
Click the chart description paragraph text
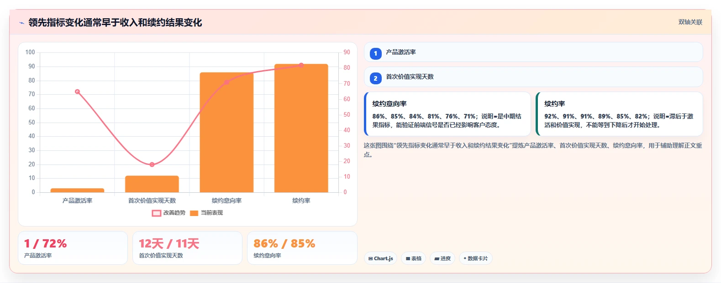coord(533,150)
